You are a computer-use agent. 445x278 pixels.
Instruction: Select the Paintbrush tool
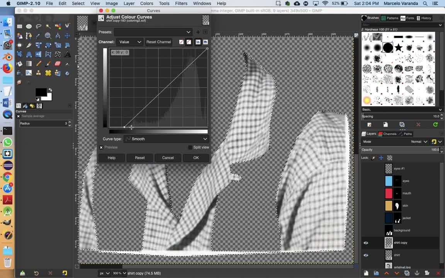coord(48,64)
